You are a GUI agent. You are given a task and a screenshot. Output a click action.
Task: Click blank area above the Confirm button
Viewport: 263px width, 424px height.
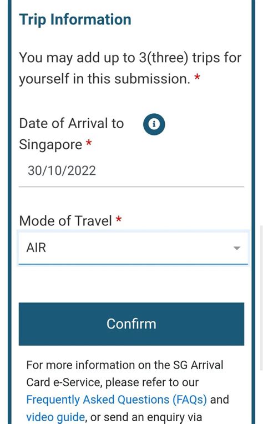[131, 284]
